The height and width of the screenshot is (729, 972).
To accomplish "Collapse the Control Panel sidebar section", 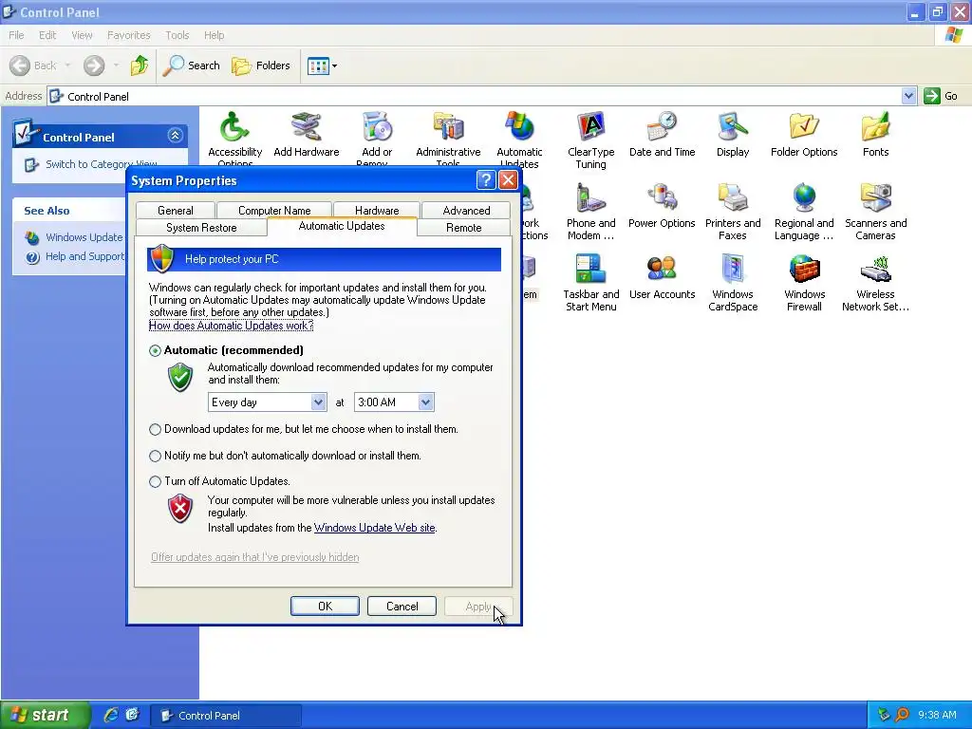I will 175,135.
